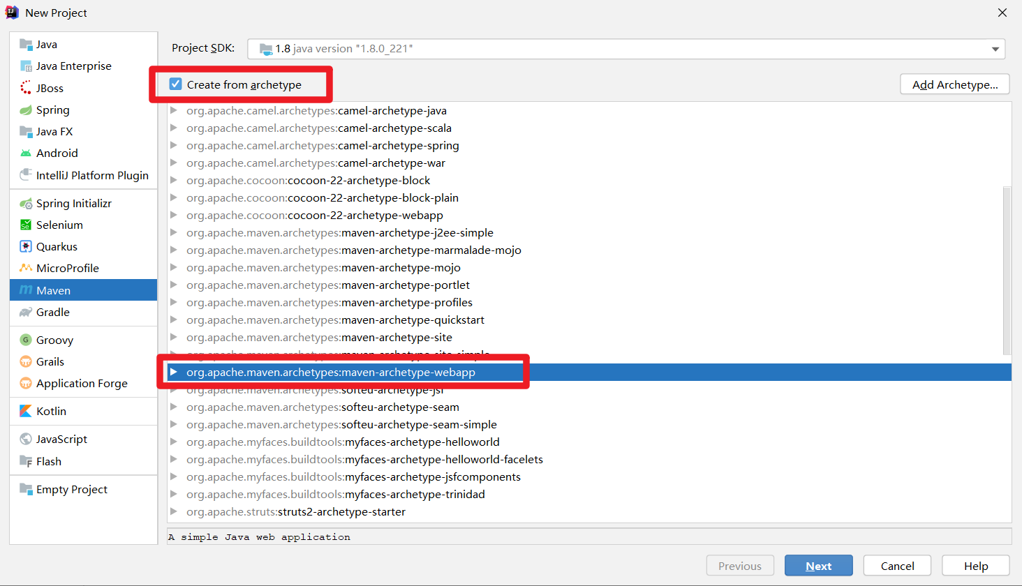
Task: Click the Java FX folder icon
Action: [x=26, y=132]
